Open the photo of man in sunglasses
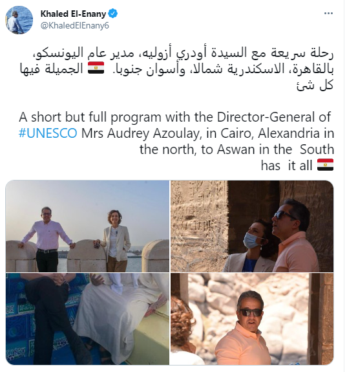347x372 pixels. pos(252,319)
